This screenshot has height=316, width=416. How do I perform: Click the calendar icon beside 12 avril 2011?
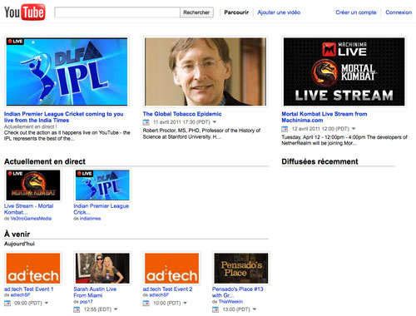click(285, 129)
